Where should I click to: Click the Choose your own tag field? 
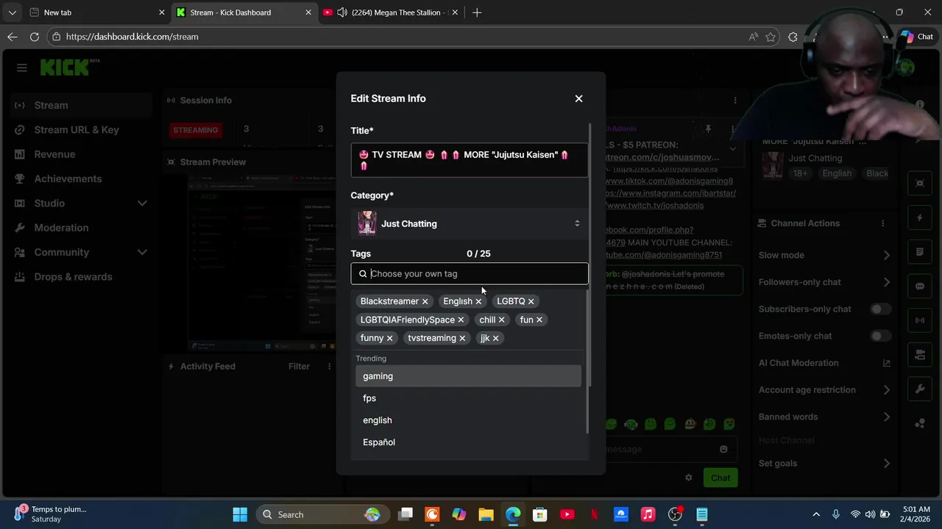[x=470, y=274]
